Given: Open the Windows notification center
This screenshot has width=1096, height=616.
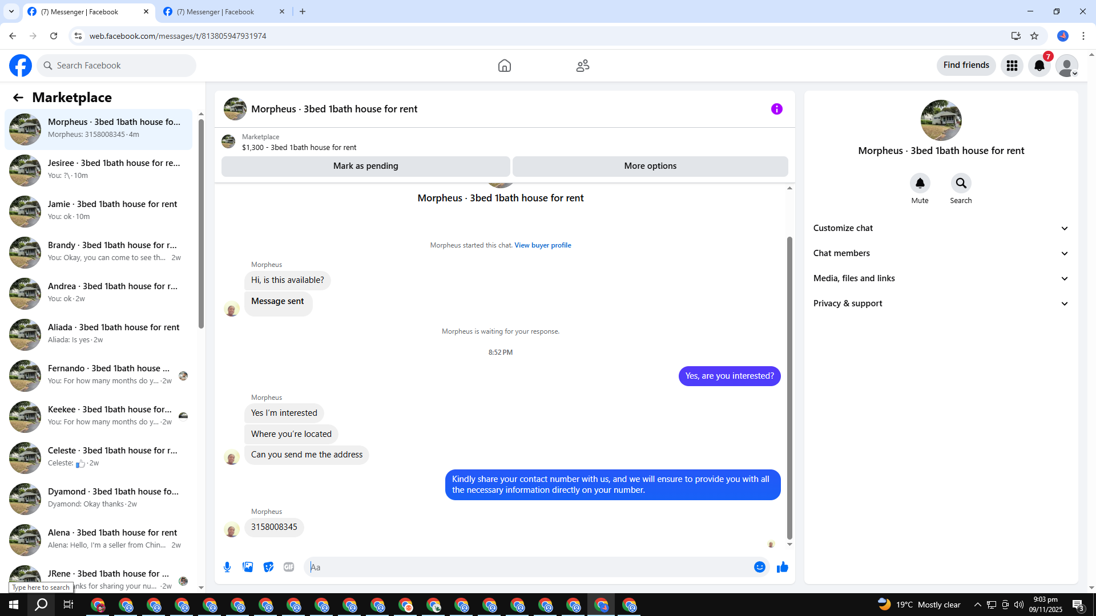Looking at the screenshot, I should coord(1078,605).
